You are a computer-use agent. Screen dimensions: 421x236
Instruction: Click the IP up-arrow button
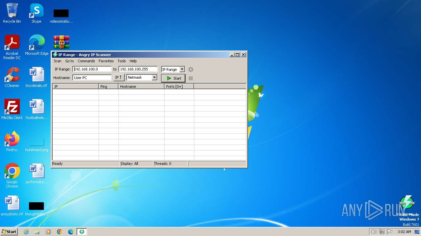119,78
